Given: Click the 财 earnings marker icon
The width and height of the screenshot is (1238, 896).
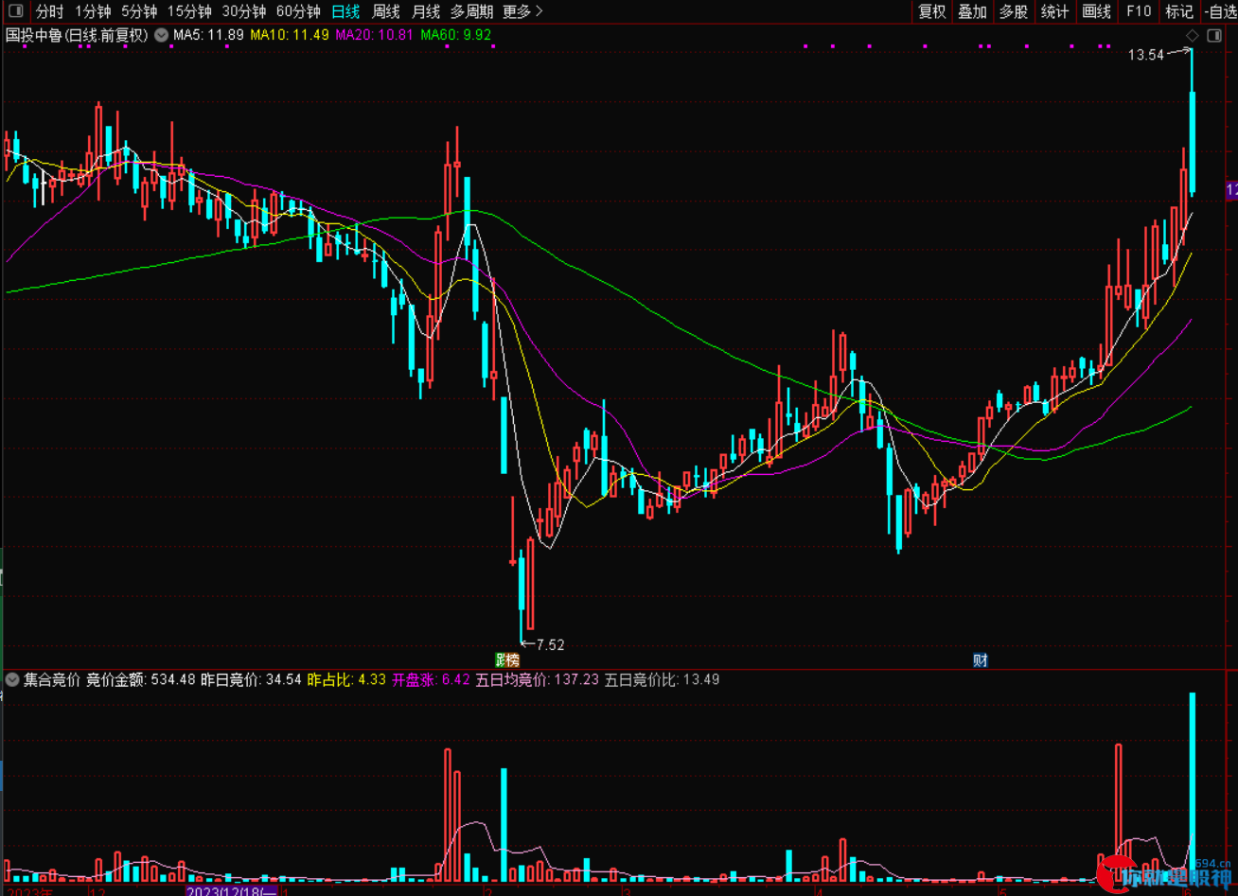Looking at the screenshot, I should [981, 660].
